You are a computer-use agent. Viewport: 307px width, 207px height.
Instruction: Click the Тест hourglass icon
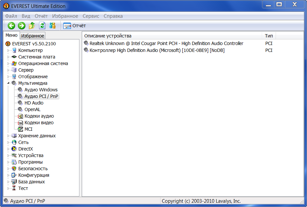[x=14, y=188]
